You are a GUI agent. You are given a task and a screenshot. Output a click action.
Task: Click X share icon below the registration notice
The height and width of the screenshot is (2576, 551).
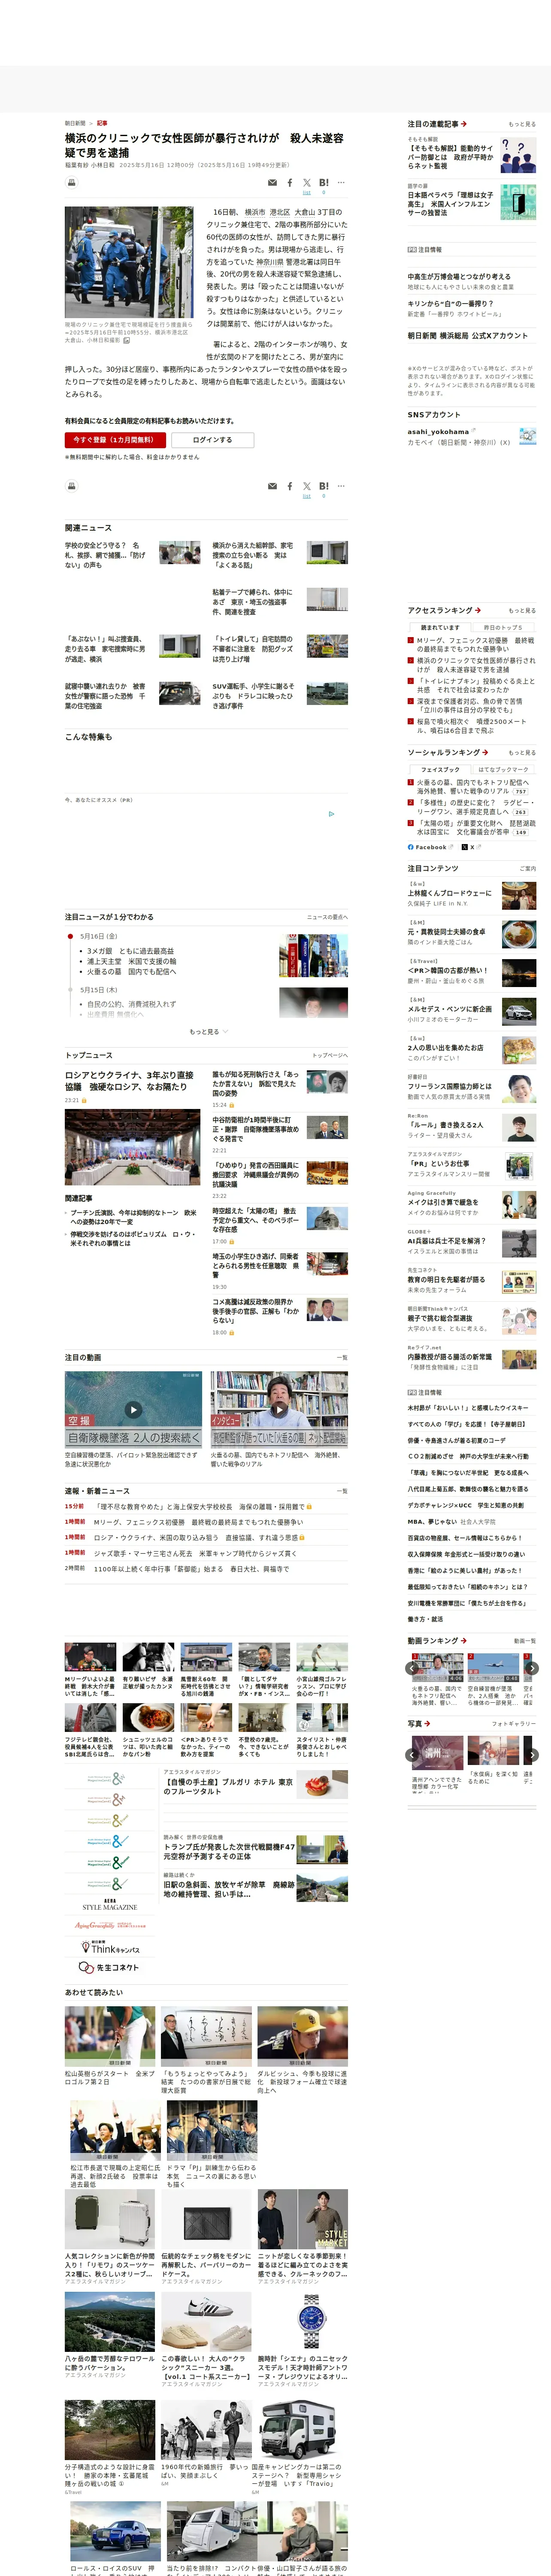pyautogui.click(x=307, y=486)
